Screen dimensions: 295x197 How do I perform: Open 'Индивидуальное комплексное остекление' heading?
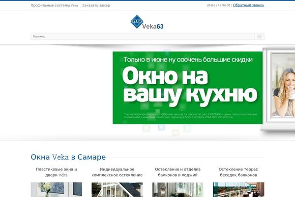[x=117, y=172]
